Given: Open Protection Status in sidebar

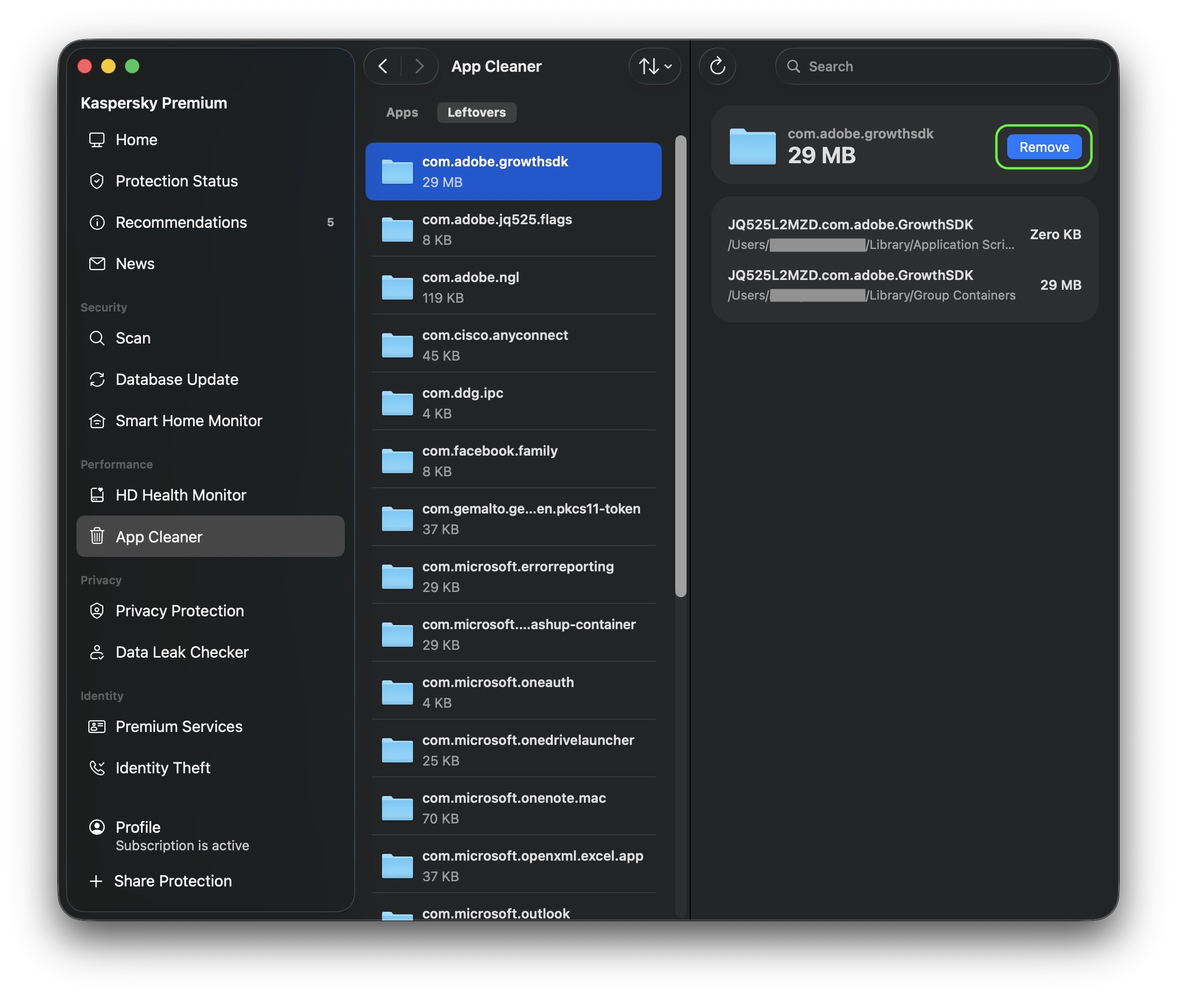Looking at the screenshot, I should point(210,181).
